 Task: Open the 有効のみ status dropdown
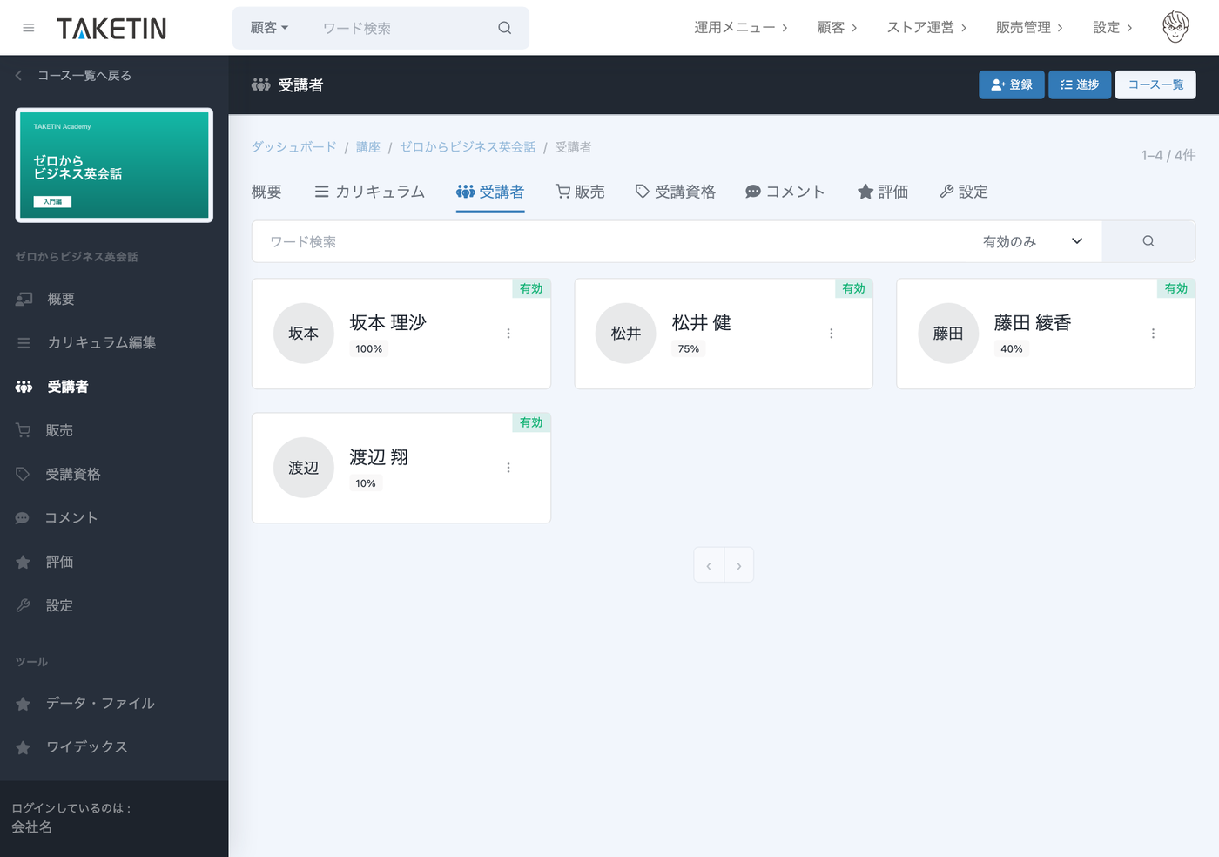click(x=1033, y=241)
